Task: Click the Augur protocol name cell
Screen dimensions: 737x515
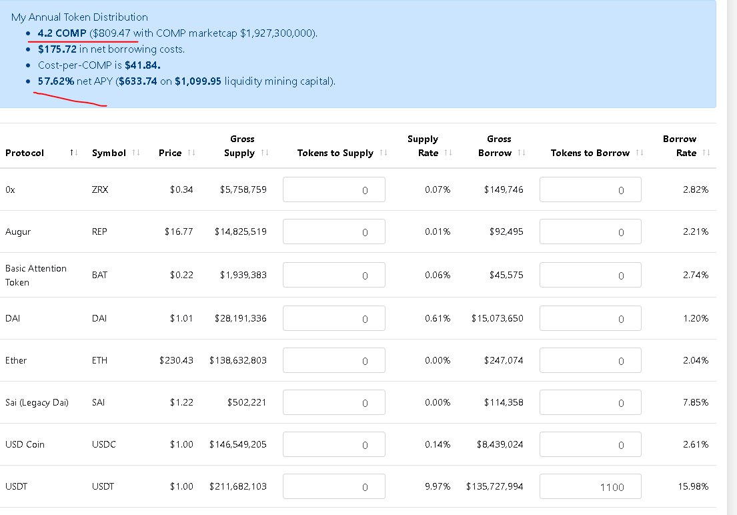Action: tap(18, 232)
